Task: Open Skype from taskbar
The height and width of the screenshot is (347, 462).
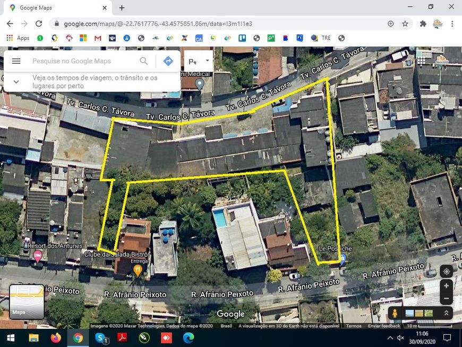Action: [x=101, y=338]
